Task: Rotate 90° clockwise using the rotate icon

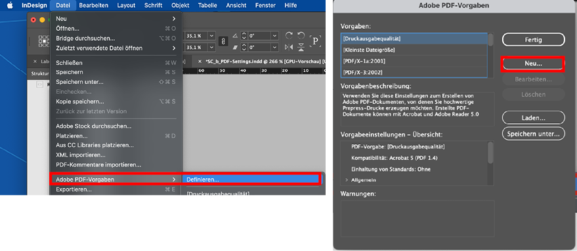Action: 289,35
